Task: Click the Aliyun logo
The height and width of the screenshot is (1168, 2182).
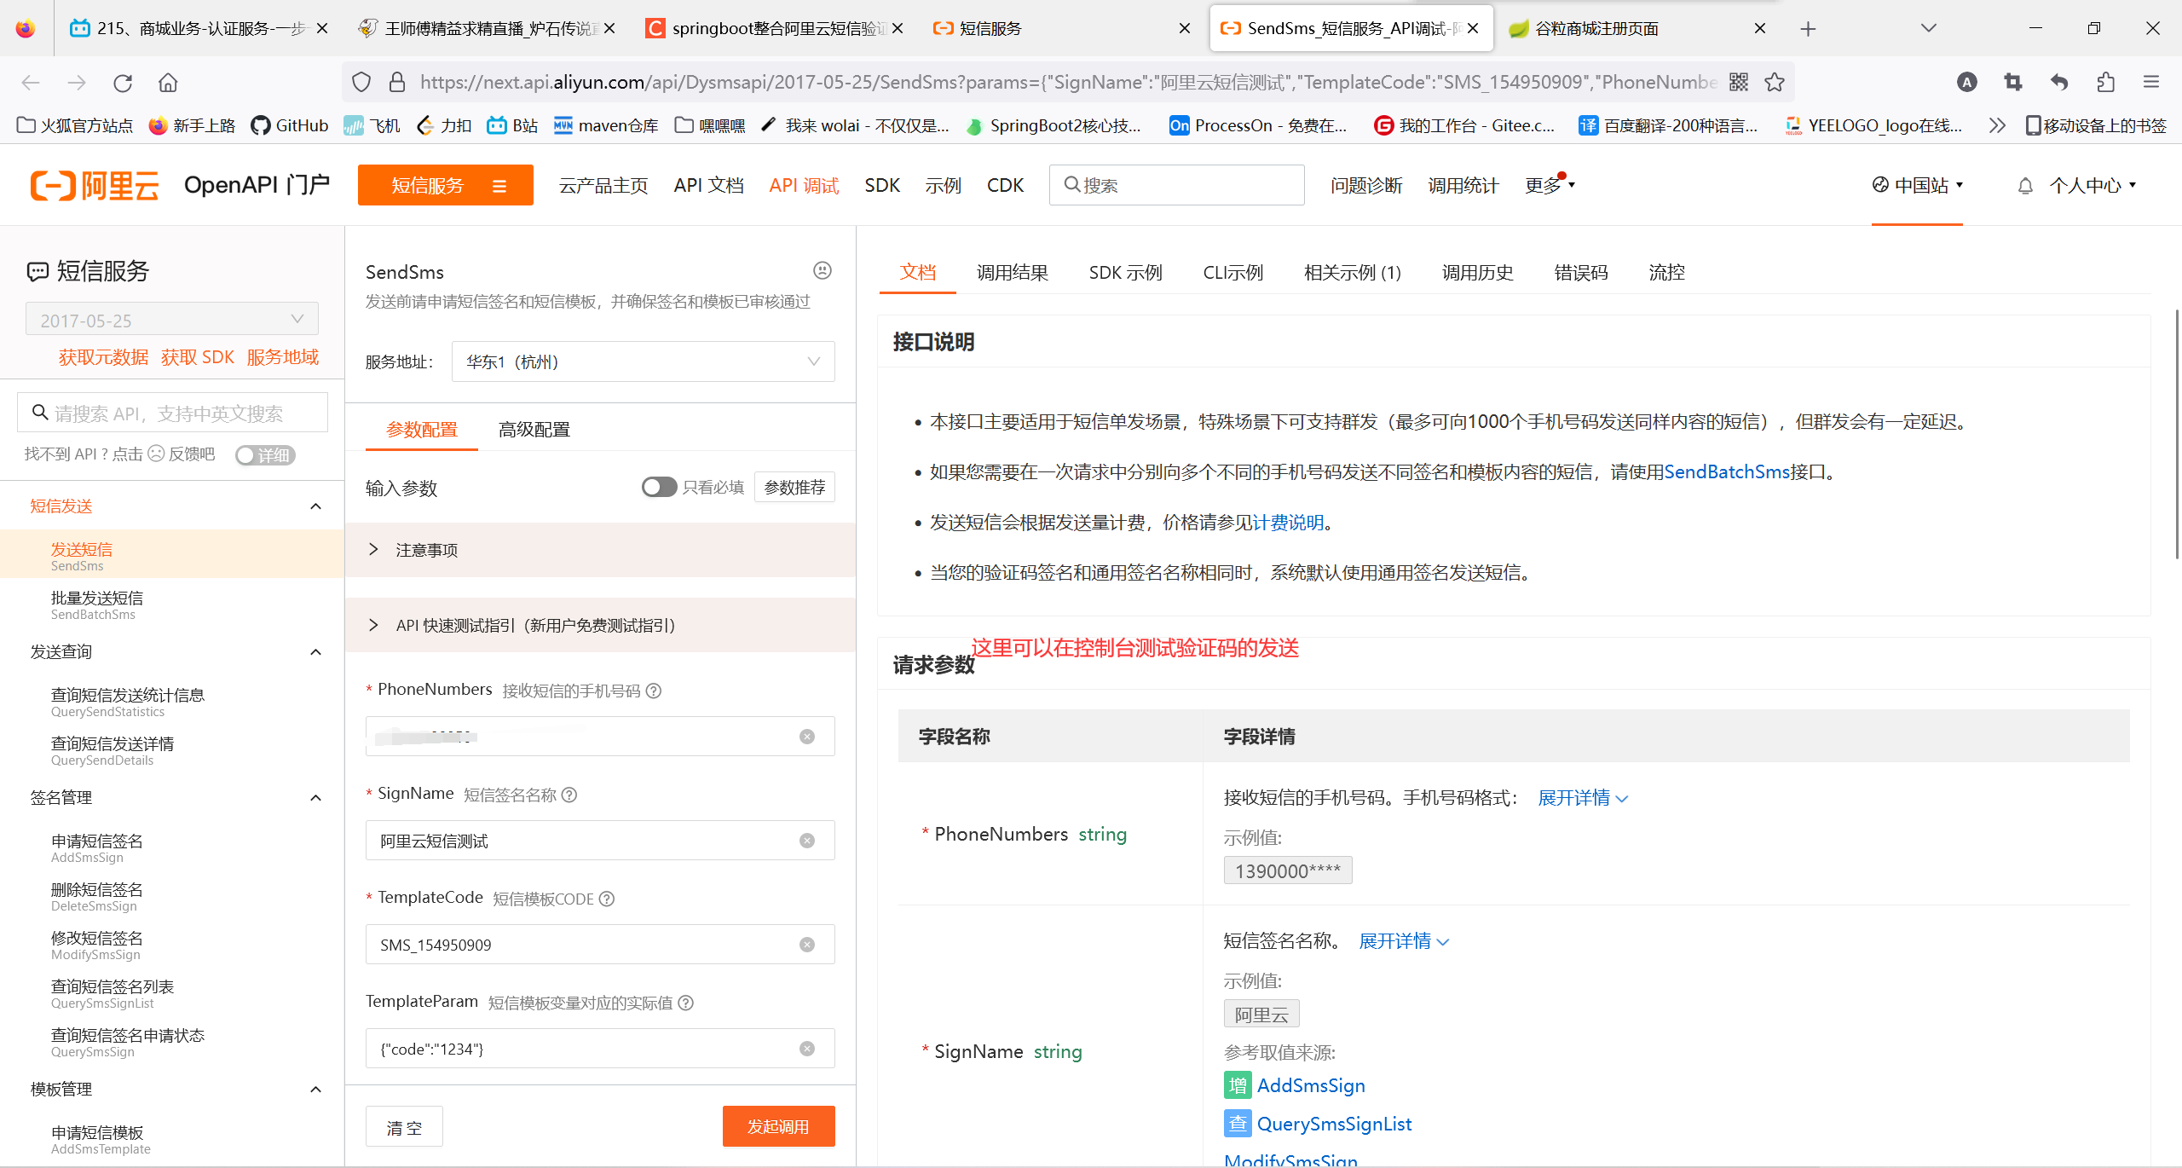Action: pyautogui.click(x=95, y=185)
